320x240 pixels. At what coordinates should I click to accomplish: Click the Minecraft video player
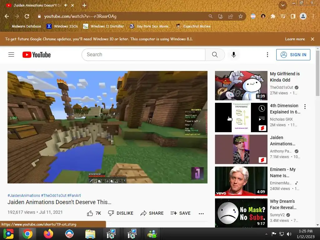107,127
